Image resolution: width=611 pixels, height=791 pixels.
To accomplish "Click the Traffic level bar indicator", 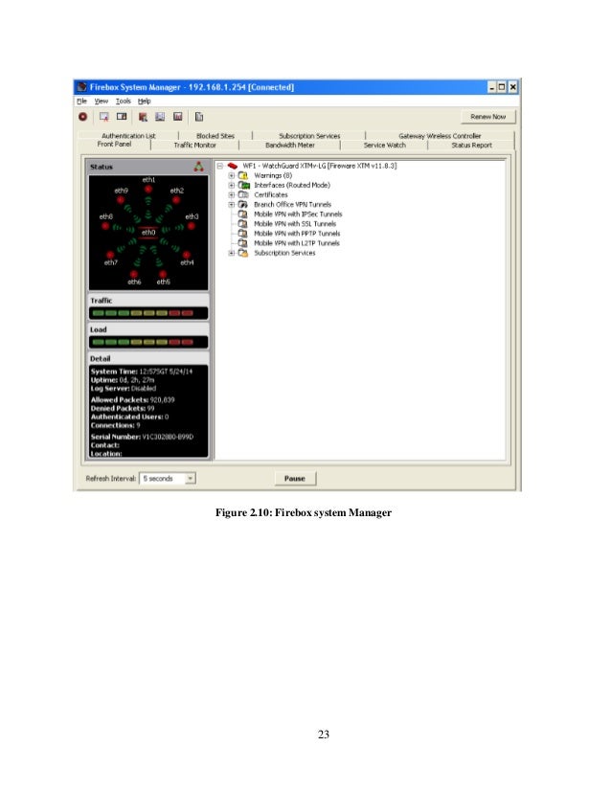I will point(148,313).
